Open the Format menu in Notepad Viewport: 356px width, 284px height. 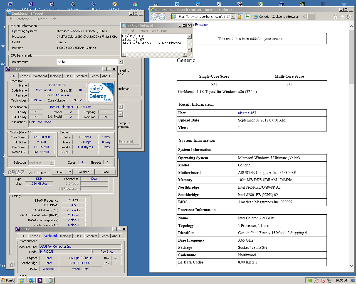click(144, 31)
